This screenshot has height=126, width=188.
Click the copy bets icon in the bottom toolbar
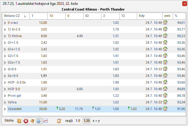[x=19, y=121]
